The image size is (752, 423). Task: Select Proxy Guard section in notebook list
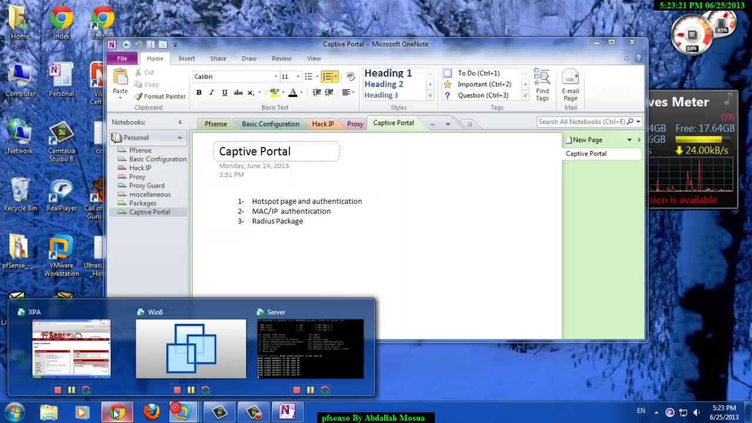point(147,186)
